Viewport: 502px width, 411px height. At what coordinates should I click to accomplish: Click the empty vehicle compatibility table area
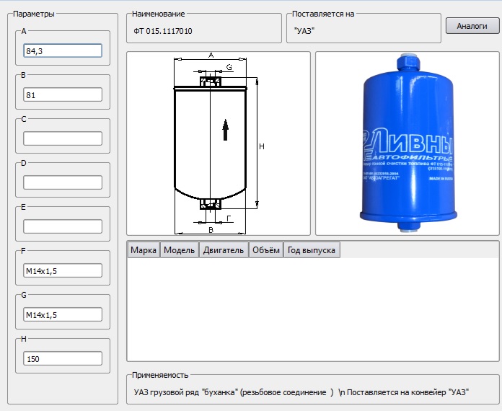click(312, 309)
